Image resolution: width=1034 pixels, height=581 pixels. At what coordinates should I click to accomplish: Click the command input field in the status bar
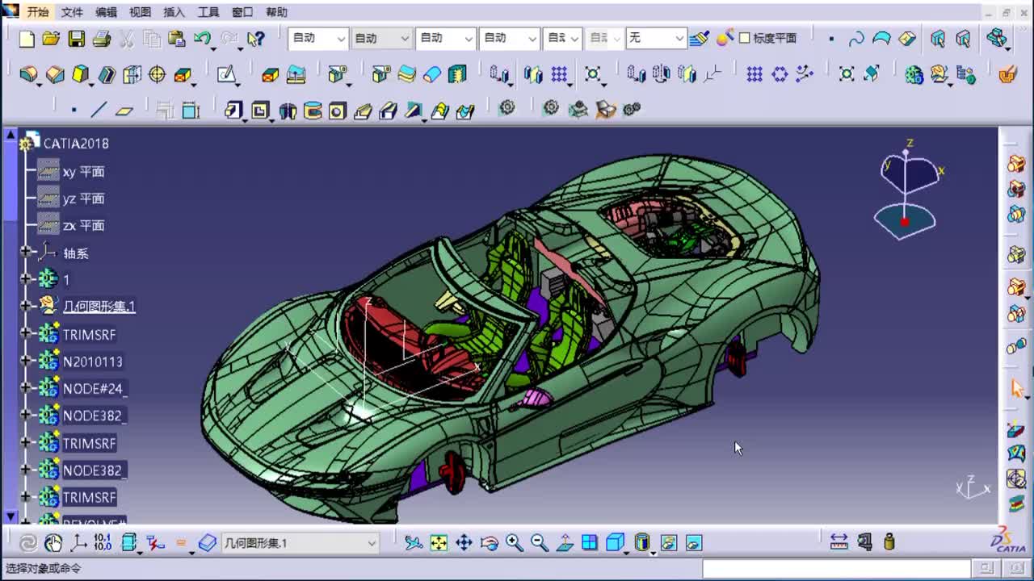tap(835, 569)
